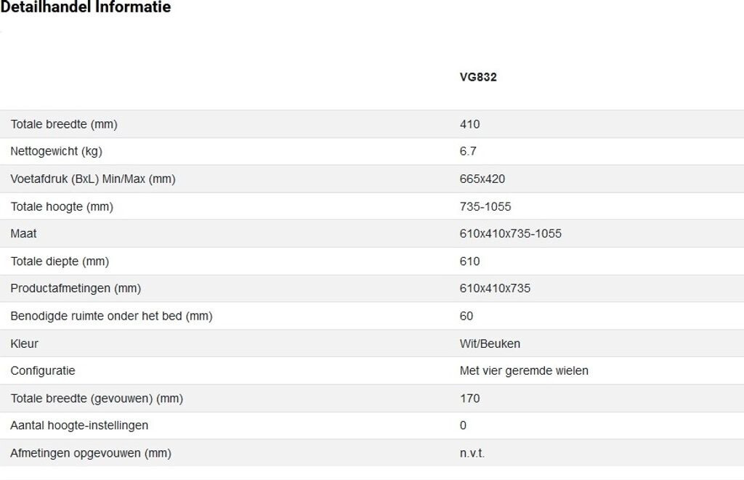
Task: Select the 735-1055 height value
Action: click(485, 207)
